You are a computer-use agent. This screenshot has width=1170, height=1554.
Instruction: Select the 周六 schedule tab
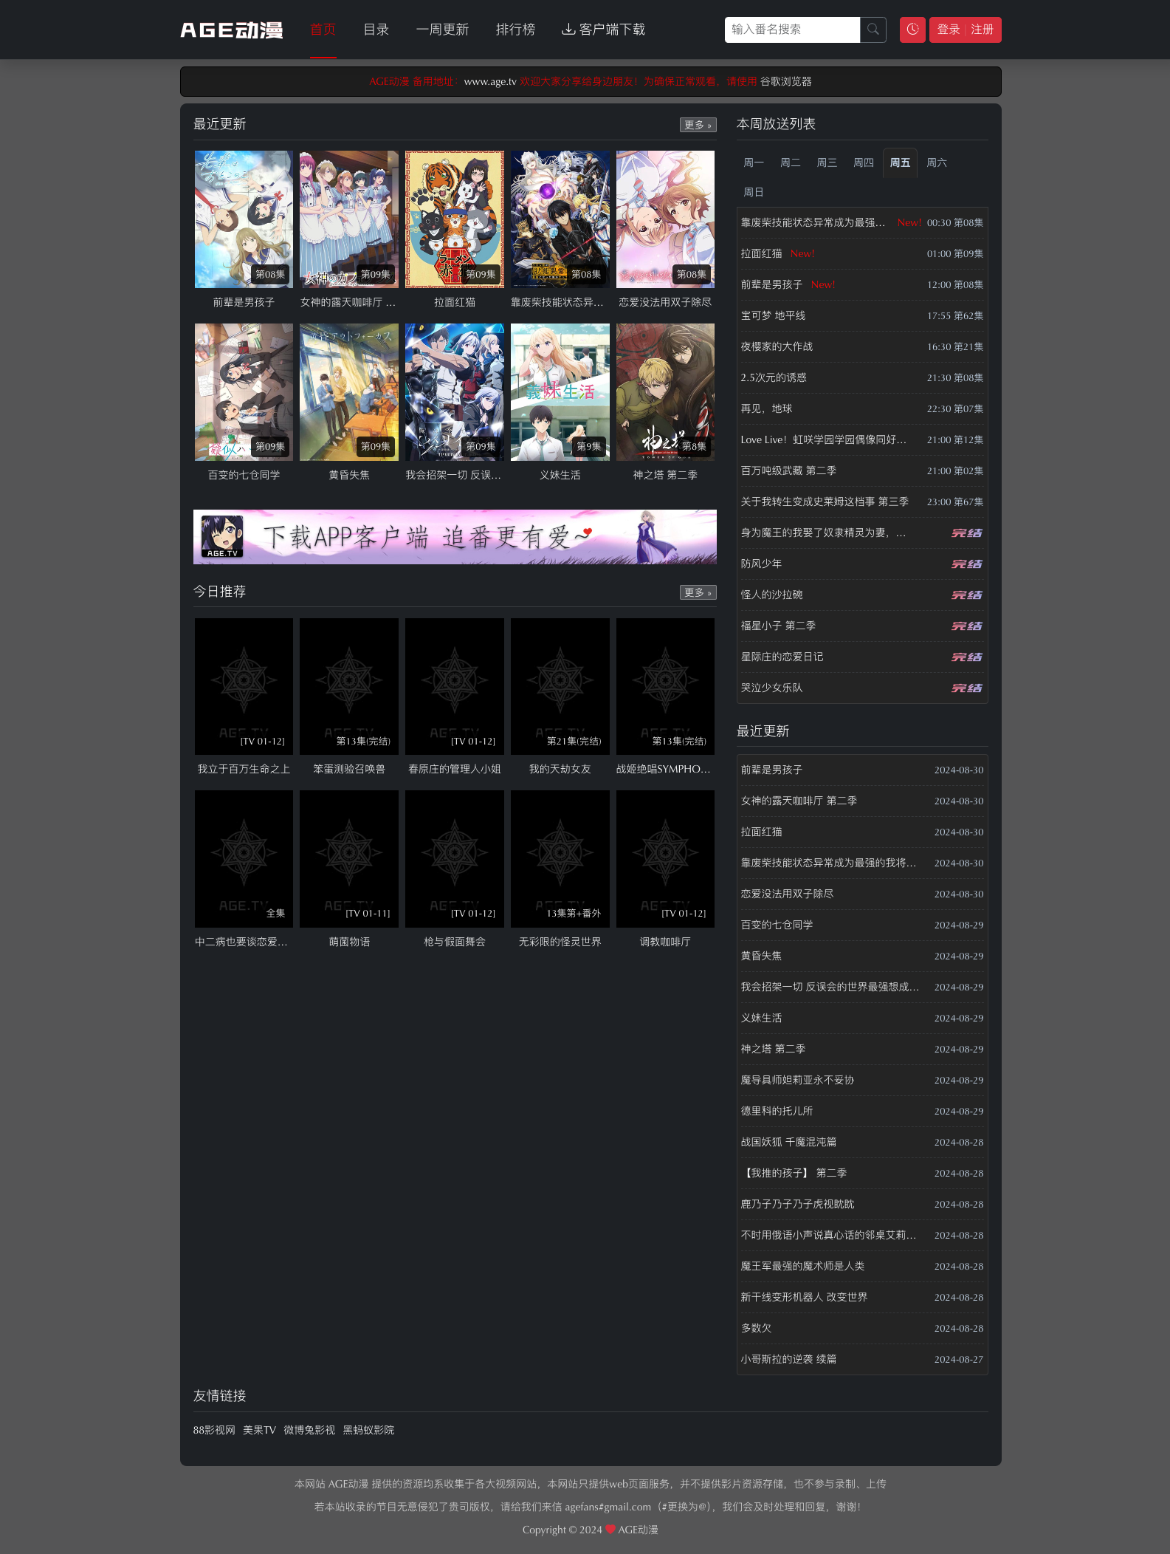(936, 162)
